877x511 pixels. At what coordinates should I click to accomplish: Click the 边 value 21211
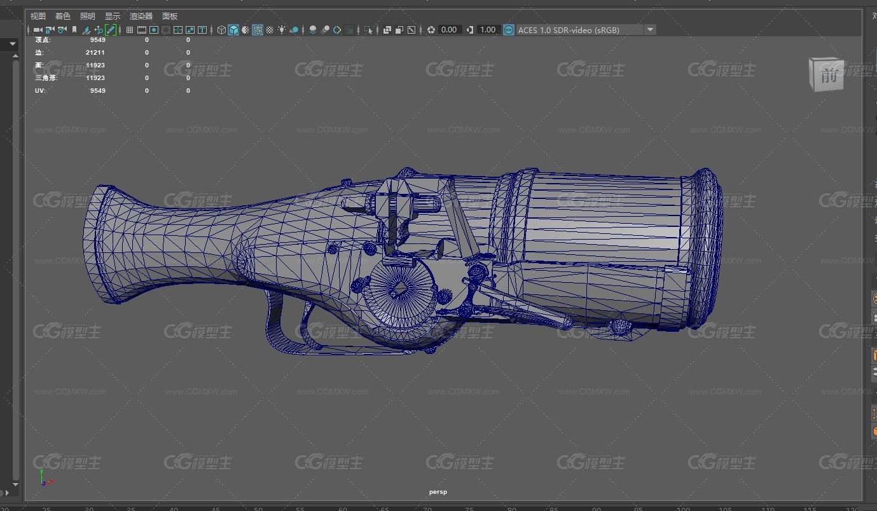[95, 53]
